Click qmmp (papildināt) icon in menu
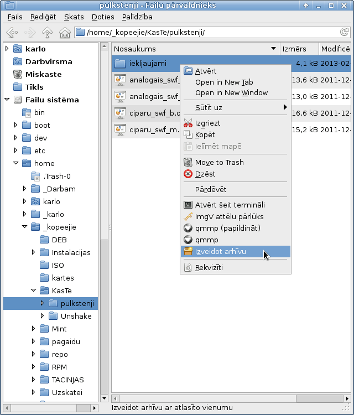 (x=188, y=228)
